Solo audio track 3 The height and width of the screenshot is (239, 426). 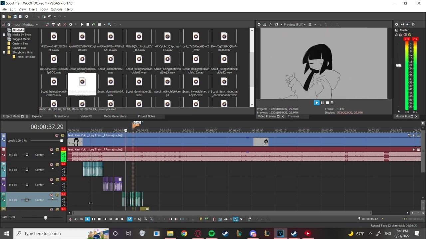pos(57,165)
